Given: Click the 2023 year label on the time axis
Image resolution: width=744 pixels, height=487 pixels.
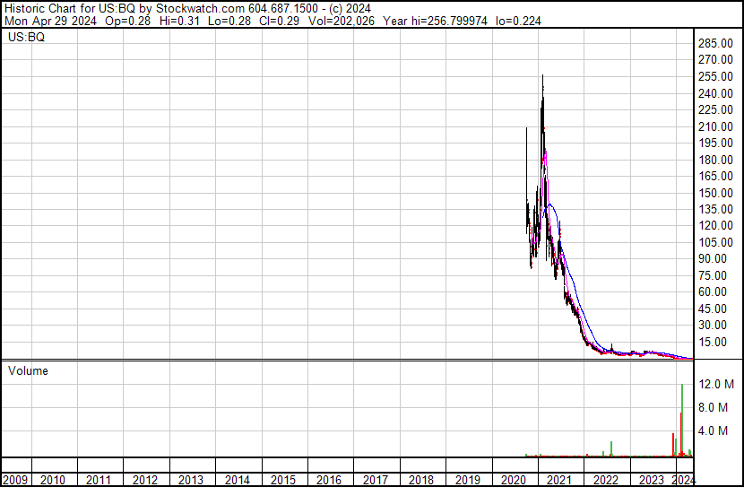Looking at the screenshot, I should coord(652,480).
